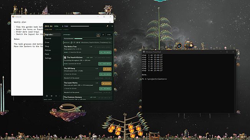Click The Off Ramp upgrade title

[x=70, y=68]
